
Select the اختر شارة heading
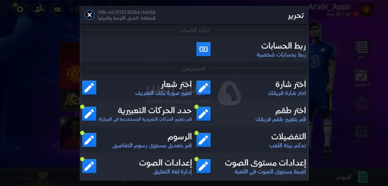[x=291, y=84]
